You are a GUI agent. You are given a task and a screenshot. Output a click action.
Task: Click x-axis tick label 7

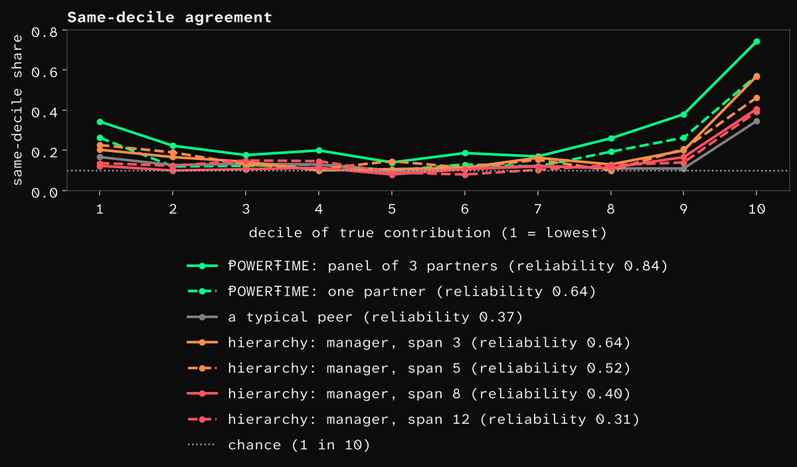tap(537, 208)
